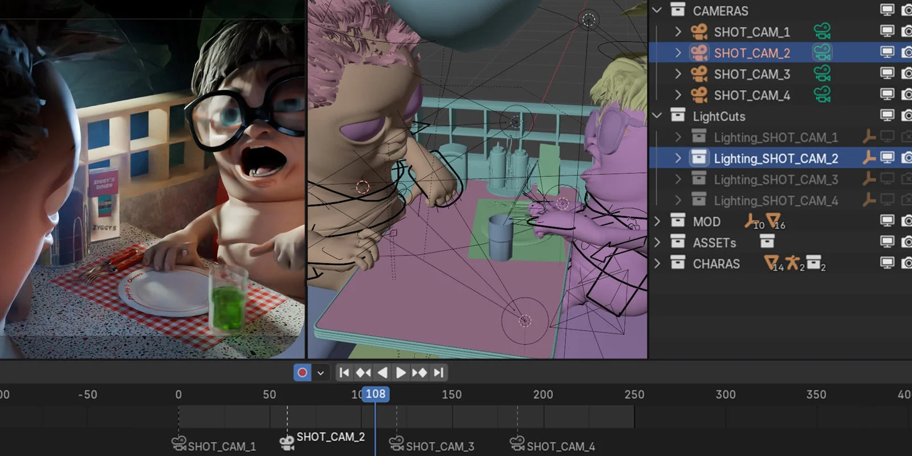Click the MOD collection box icon
The image size is (912, 456).
pyautogui.click(x=678, y=221)
